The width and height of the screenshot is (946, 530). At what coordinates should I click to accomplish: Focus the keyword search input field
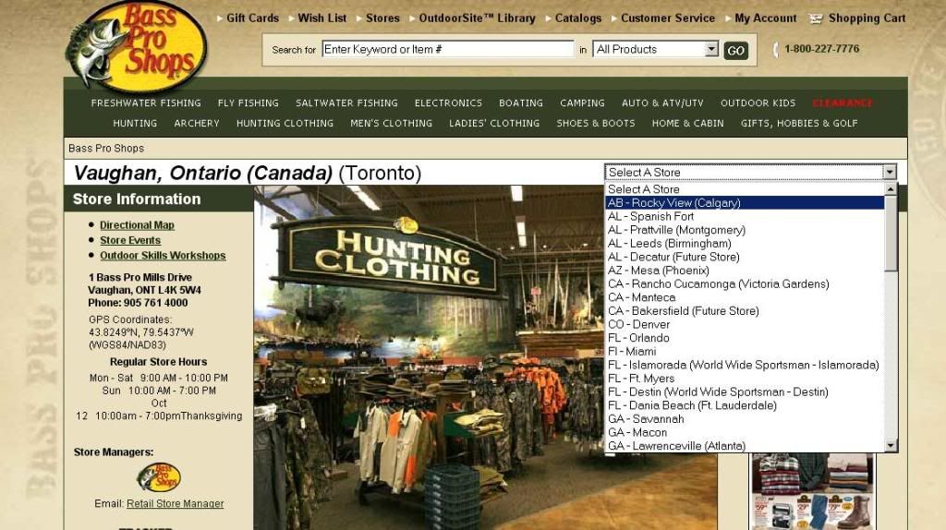pos(448,50)
